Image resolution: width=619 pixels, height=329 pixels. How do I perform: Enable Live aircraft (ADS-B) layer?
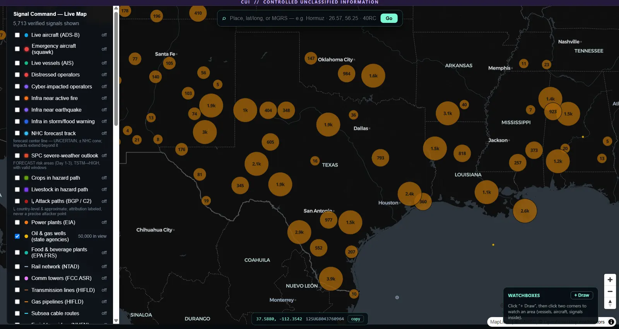coord(17,35)
